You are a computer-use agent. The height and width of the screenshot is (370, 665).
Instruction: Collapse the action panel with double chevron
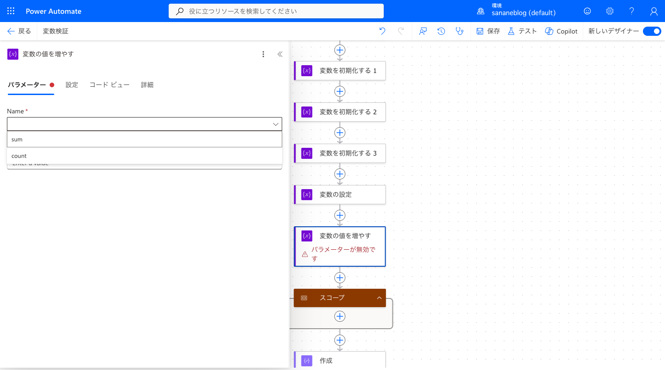280,54
